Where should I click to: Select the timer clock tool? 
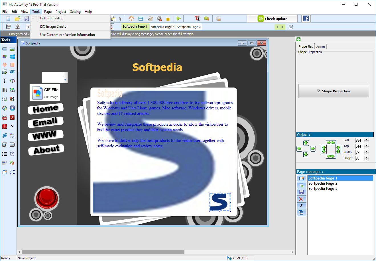pos(12,154)
